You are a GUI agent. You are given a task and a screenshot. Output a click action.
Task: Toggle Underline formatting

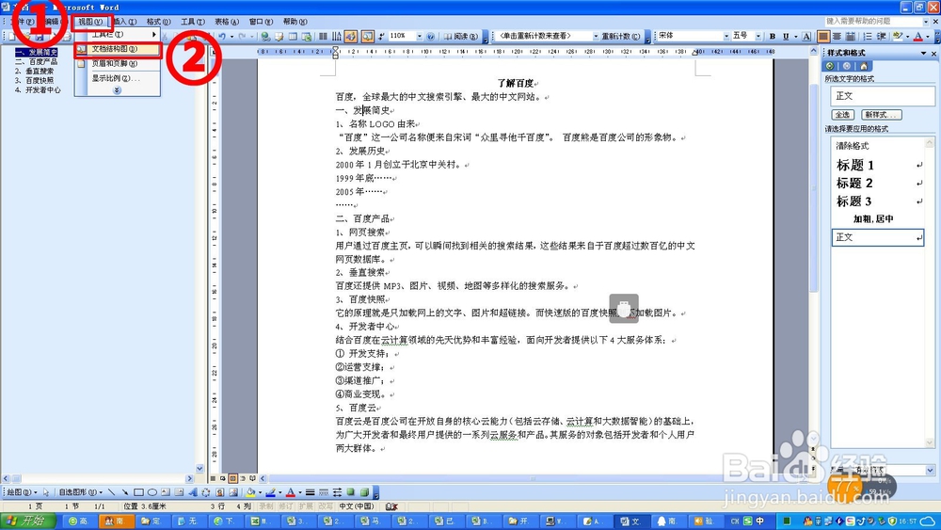(x=786, y=36)
